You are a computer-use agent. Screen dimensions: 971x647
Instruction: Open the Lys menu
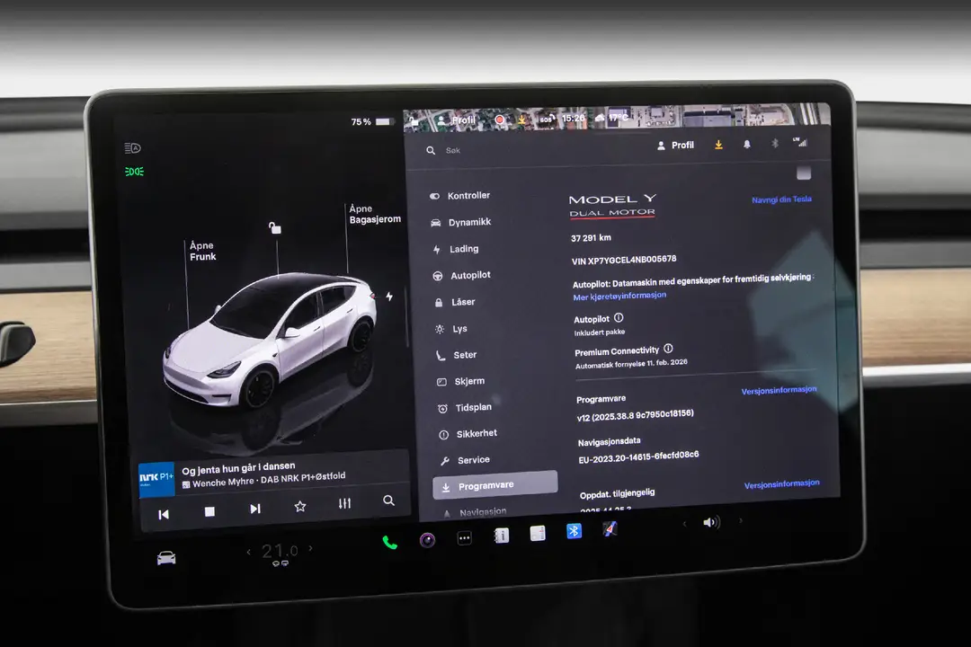click(x=450, y=329)
